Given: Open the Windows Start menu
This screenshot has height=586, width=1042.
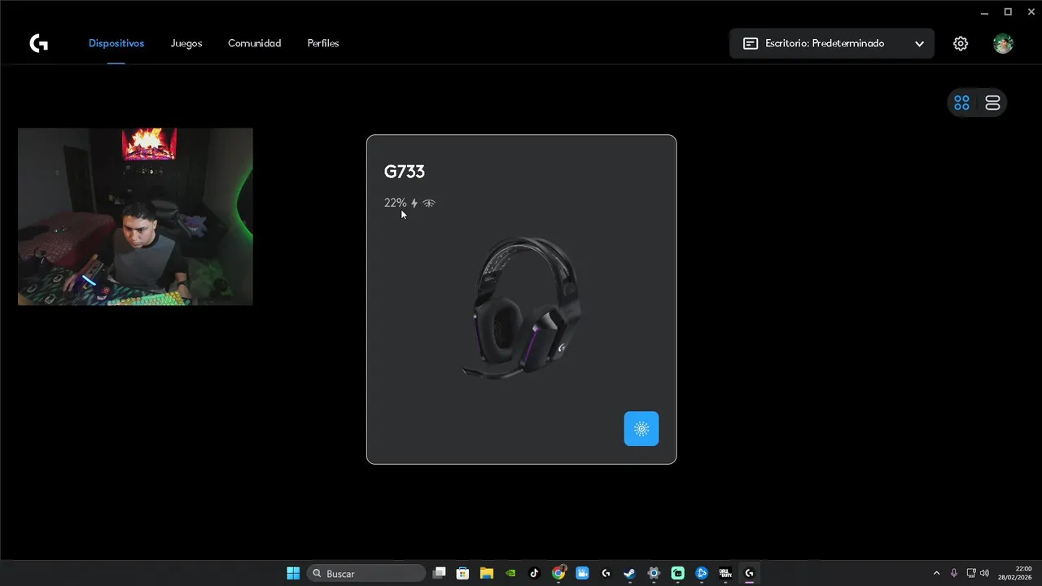Looking at the screenshot, I should click(293, 573).
